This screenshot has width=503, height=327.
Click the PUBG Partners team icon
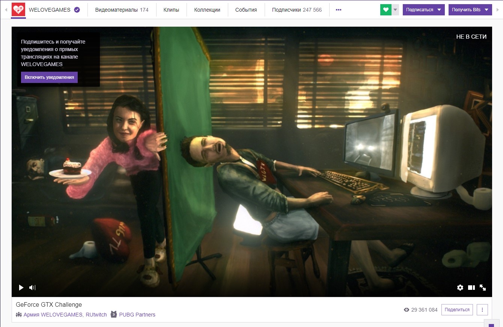114,314
